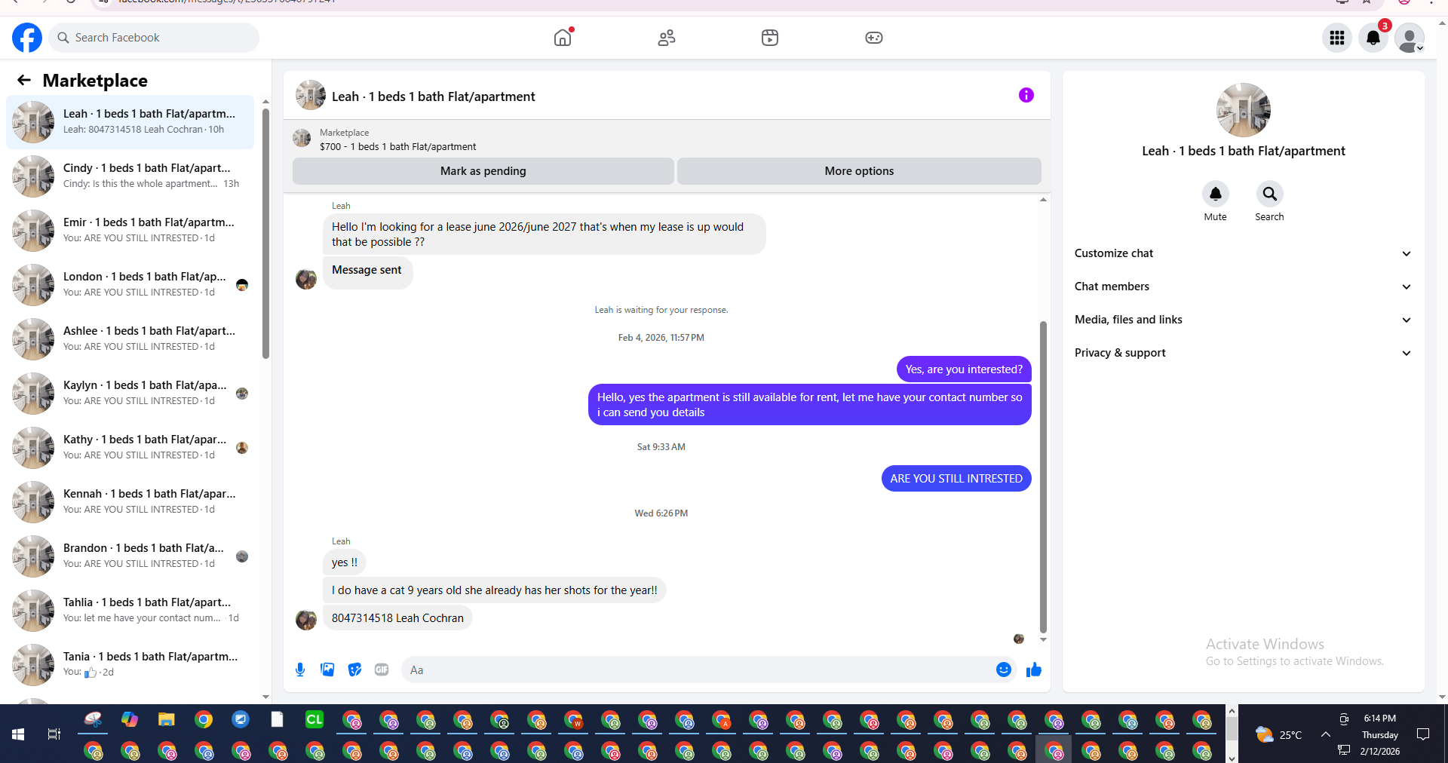Open Tahlia's conversation in chat list
Viewport: 1448px width, 763px height.
[x=130, y=611]
